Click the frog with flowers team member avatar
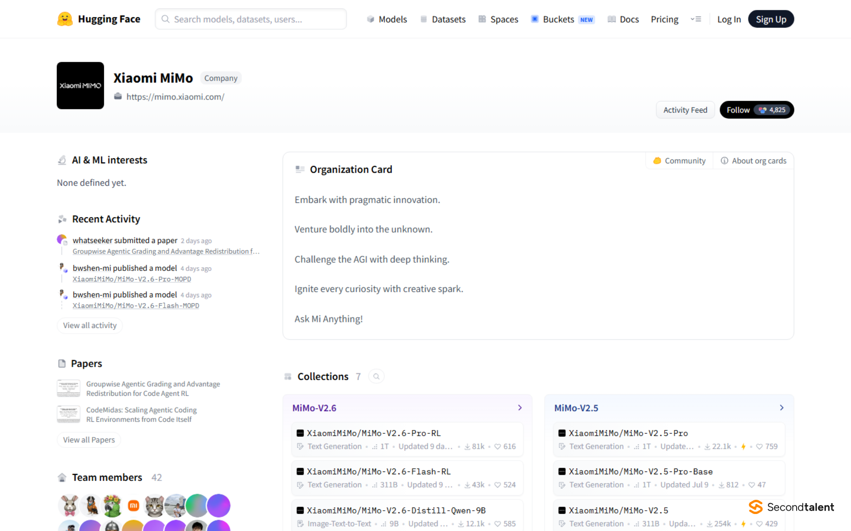This screenshot has height=531, width=851. pyautogui.click(x=112, y=506)
